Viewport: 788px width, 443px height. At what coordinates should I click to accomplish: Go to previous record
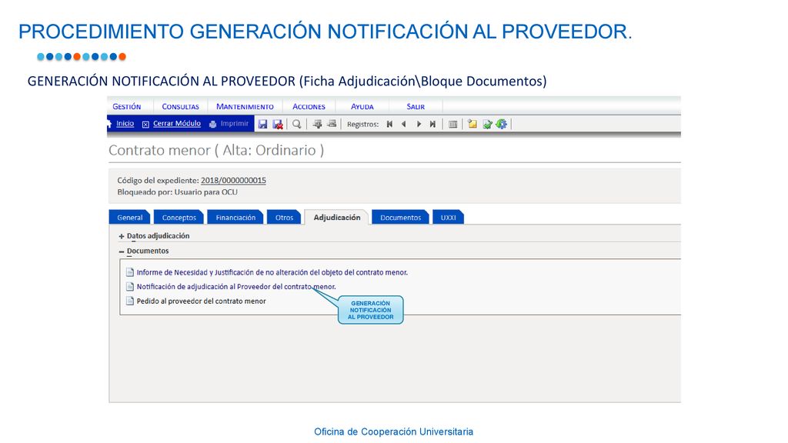click(x=403, y=124)
